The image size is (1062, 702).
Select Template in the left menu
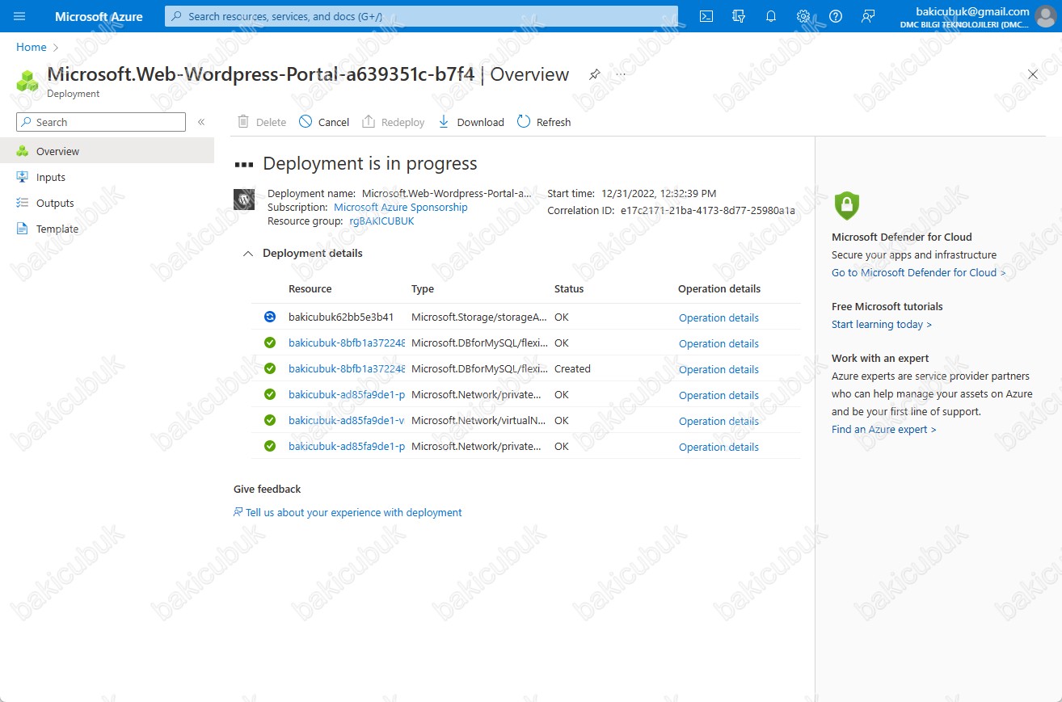tap(57, 229)
